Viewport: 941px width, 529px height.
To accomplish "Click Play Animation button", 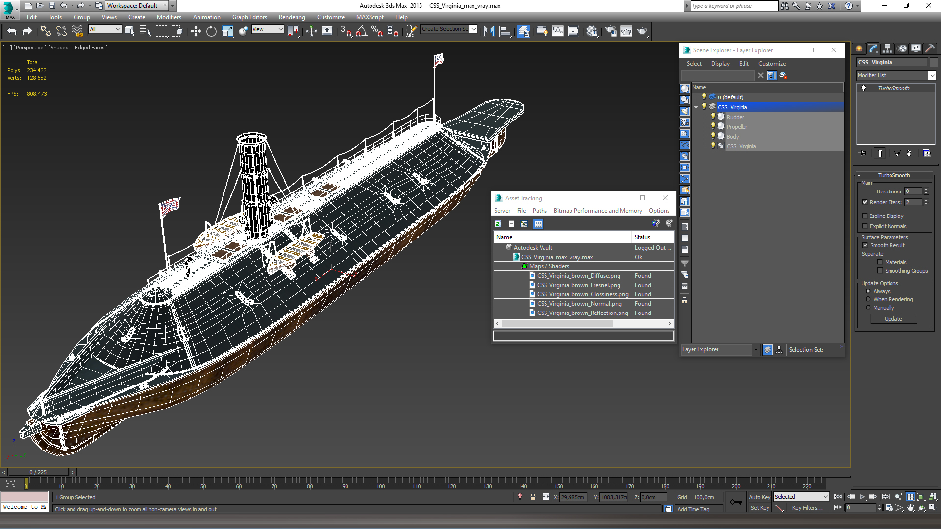I will click(x=862, y=497).
